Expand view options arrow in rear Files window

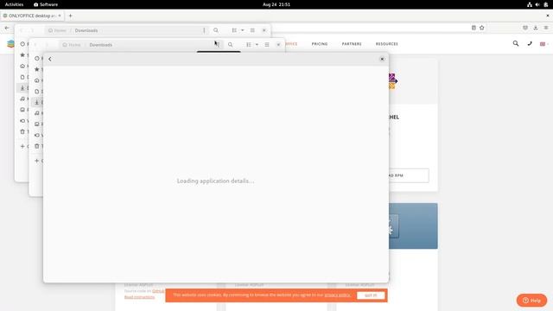coord(242,30)
